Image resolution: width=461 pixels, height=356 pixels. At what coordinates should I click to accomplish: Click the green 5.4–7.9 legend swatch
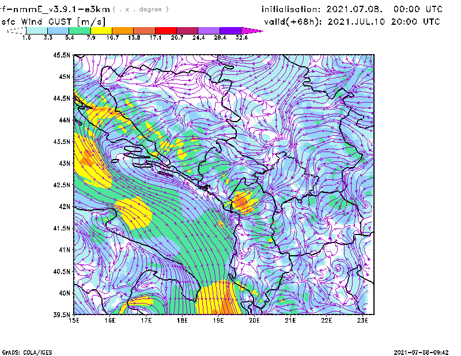tap(80, 31)
